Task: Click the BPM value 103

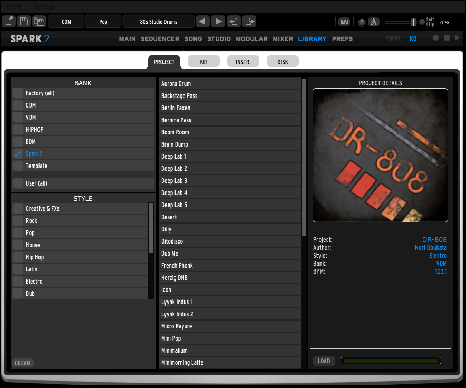Action: click(413, 38)
